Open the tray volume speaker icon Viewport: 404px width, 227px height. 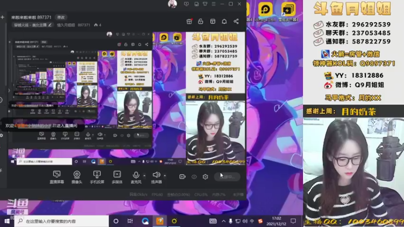coord(245,221)
